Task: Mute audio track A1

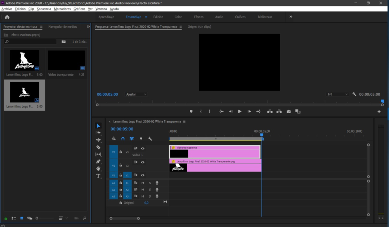Action: click(x=143, y=183)
